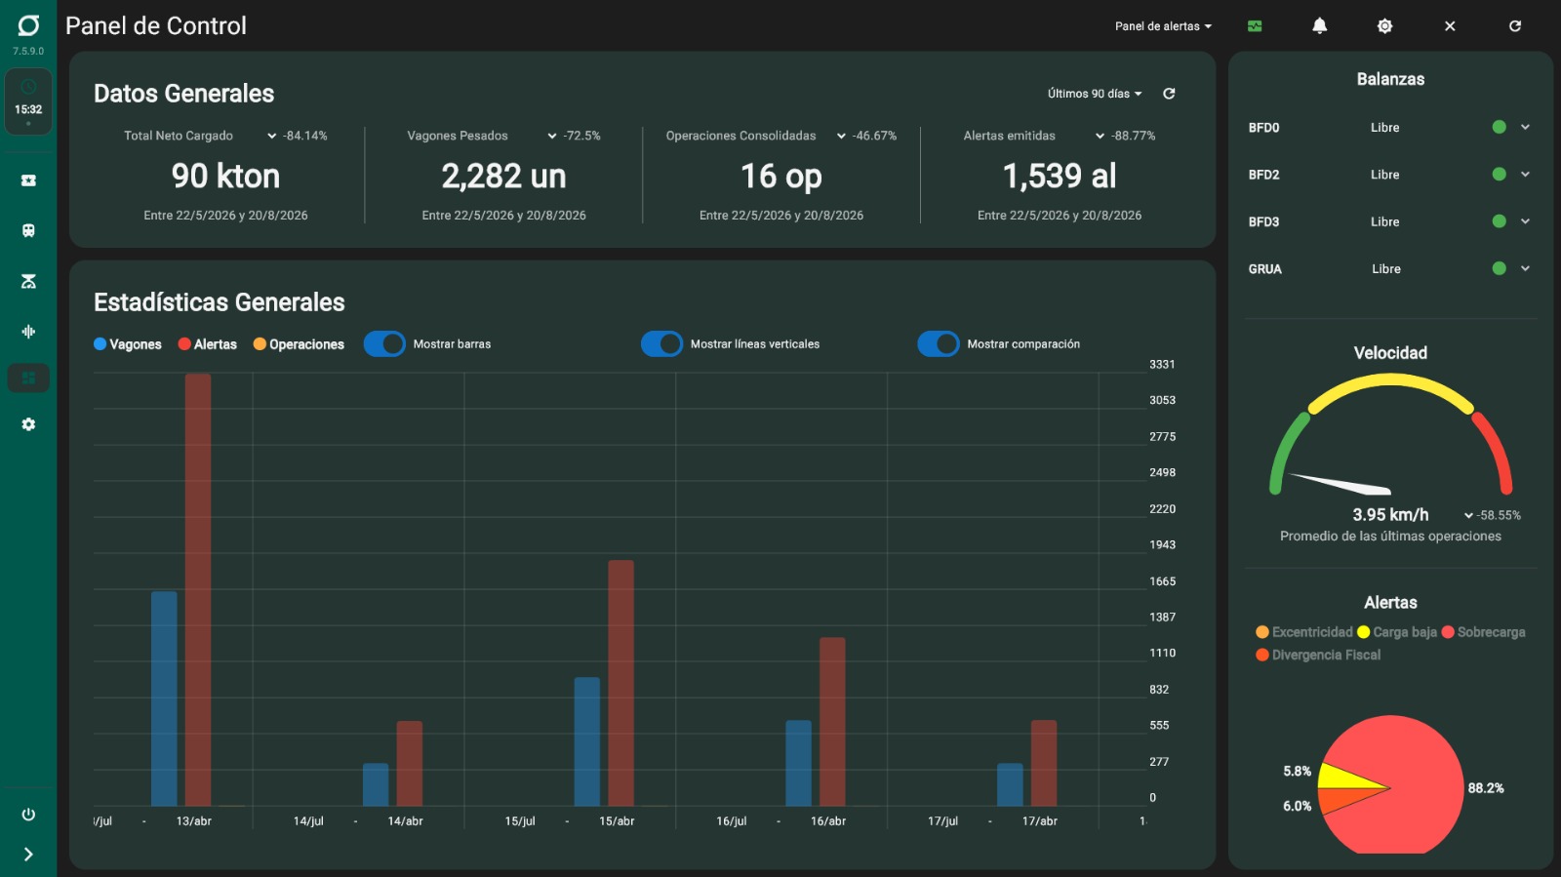This screenshot has height=877, width=1561.
Task: Click the 16 op operations value
Action: [x=781, y=176]
